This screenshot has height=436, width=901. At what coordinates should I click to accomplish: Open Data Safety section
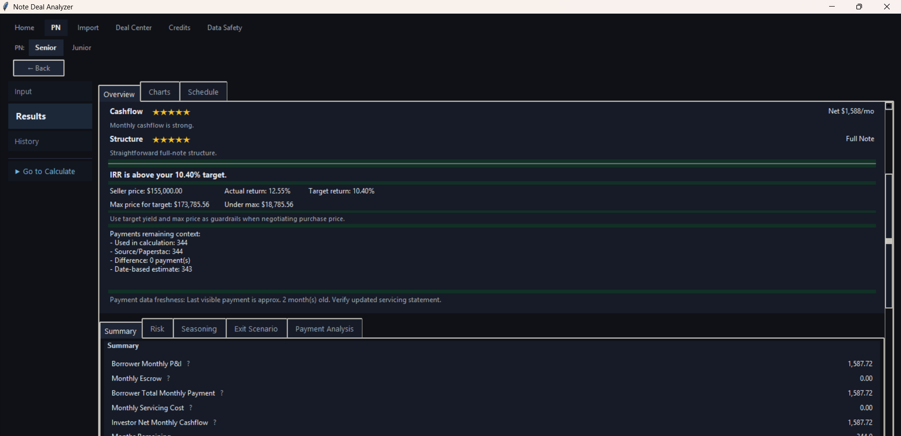[225, 28]
